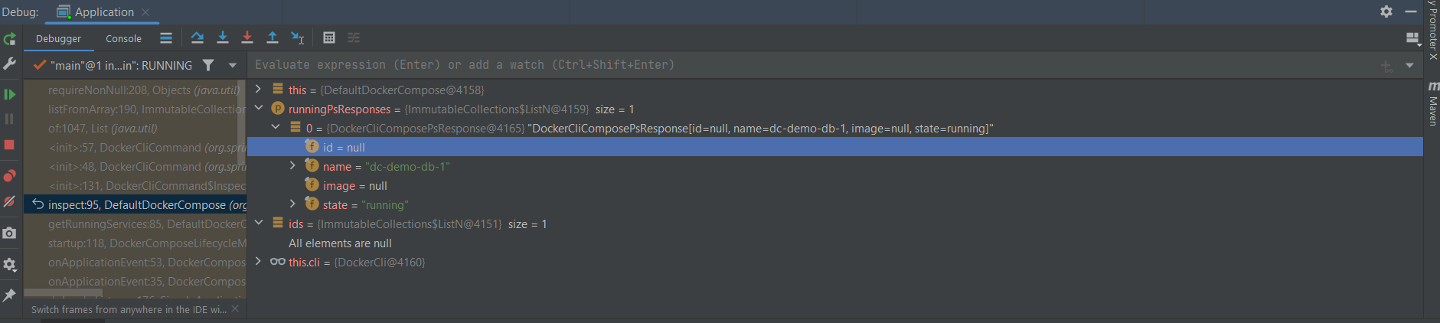Collapse the runningPsResponses node
This screenshot has width=1440, height=323.
click(x=259, y=109)
